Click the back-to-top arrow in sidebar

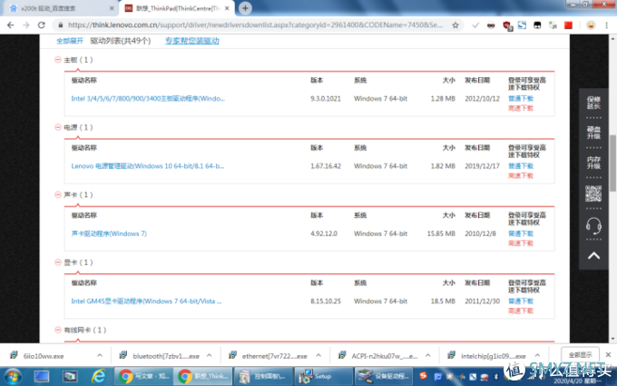(x=593, y=256)
